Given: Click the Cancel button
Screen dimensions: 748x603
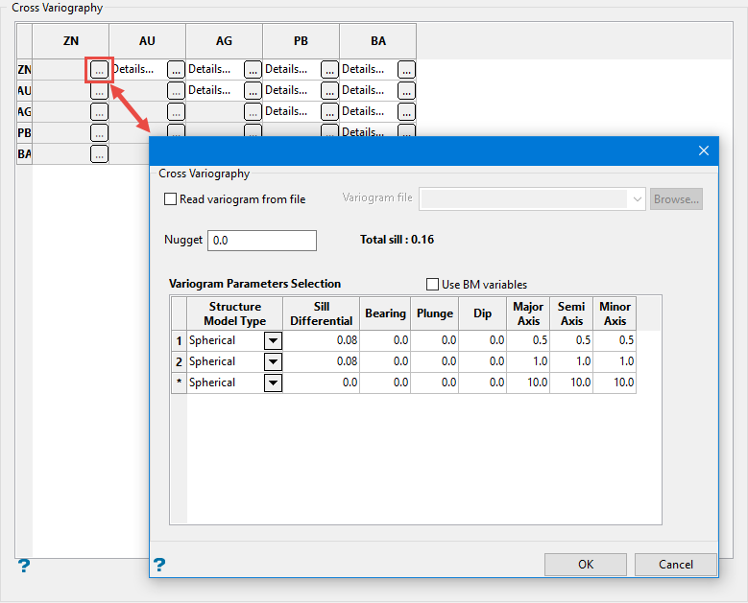Looking at the screenshot, I should click(676, 565).
